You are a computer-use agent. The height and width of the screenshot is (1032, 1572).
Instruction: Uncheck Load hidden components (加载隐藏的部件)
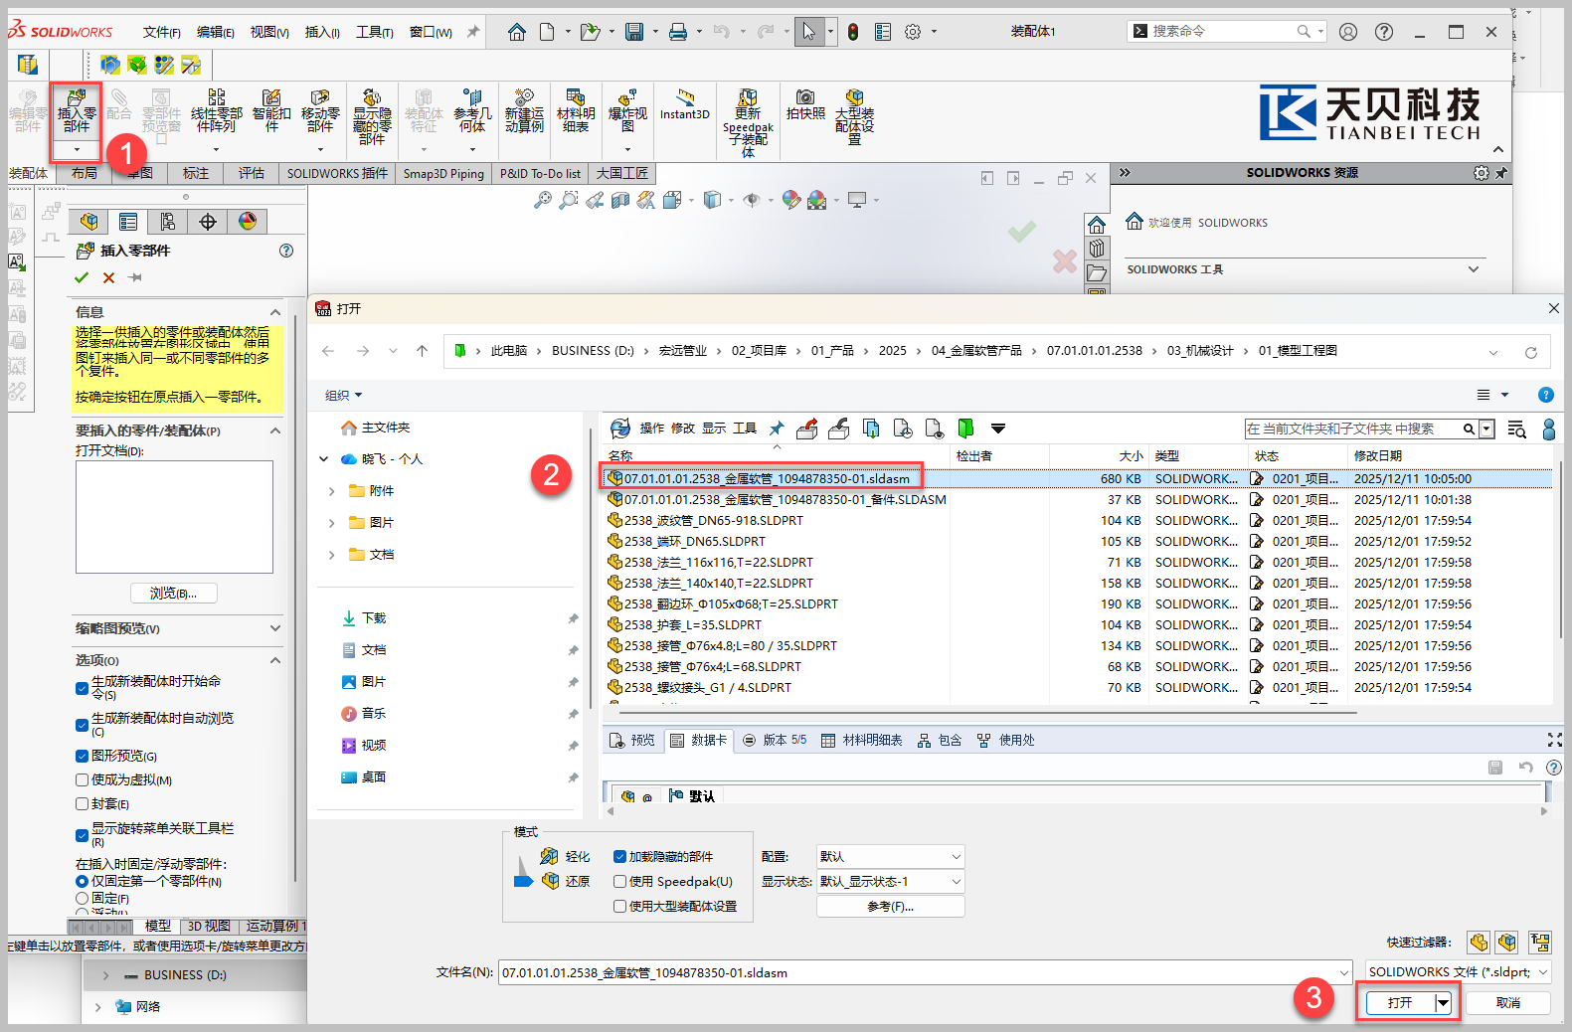tap(619, 856)
